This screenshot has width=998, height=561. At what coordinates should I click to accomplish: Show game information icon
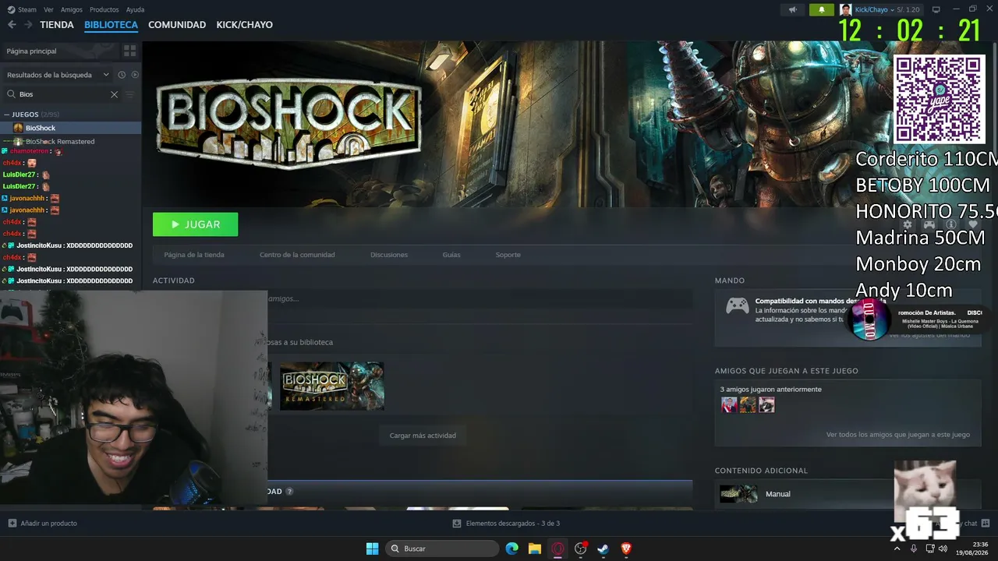[950, 224]
